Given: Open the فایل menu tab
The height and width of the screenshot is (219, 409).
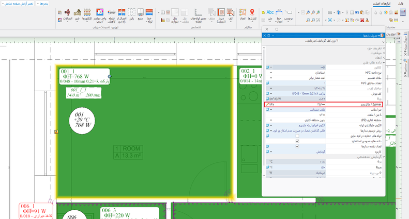Looking at the screenshot, I should [401, 4].
